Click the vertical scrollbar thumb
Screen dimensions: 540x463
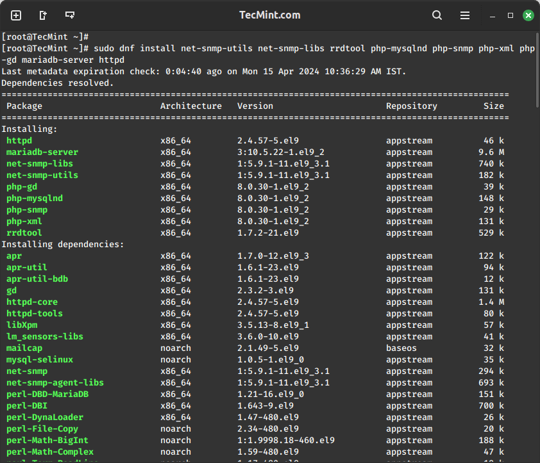tap(537, 70)
